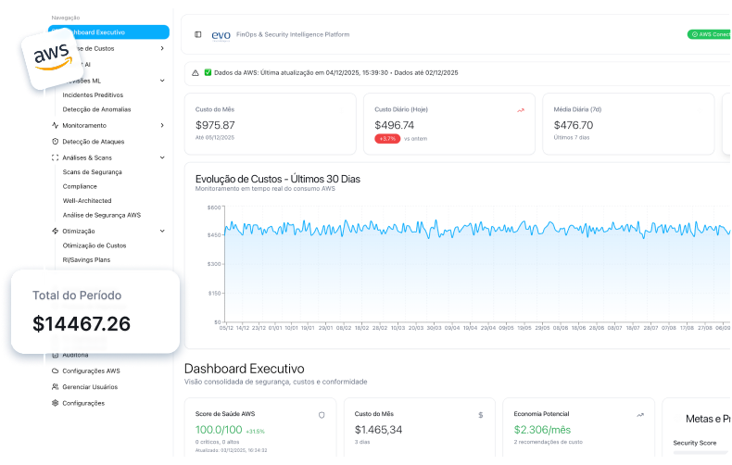Image resolution: width=732 pixels, height=465 pixels.
Task: Click the shield icon on Score de Saúde card
Action: pos(322,415)
